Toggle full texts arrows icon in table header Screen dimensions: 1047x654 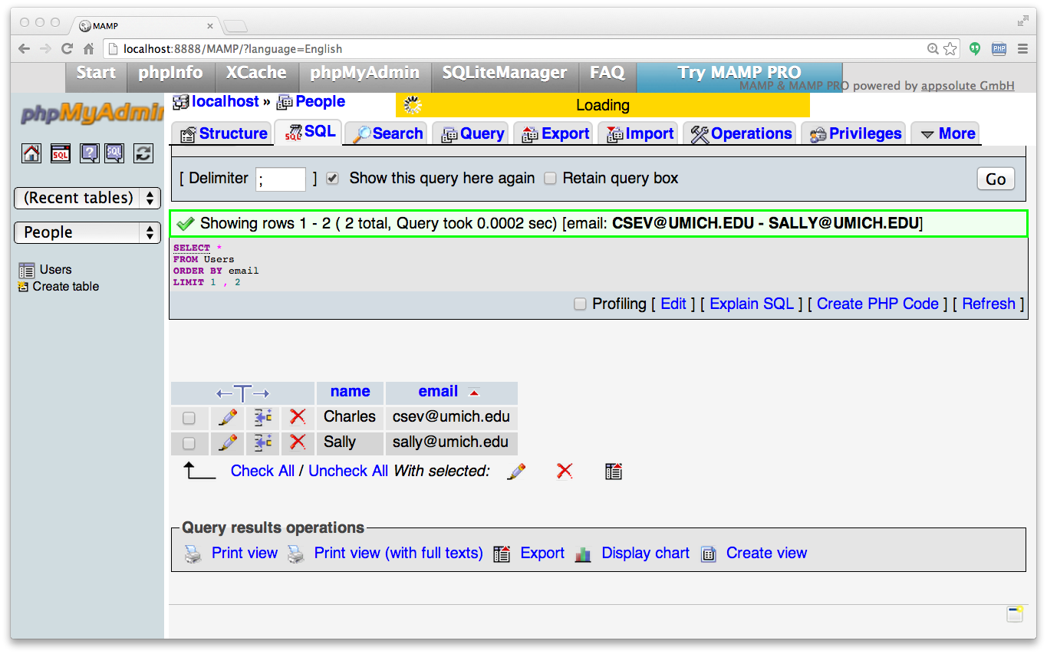pos(242,393)
